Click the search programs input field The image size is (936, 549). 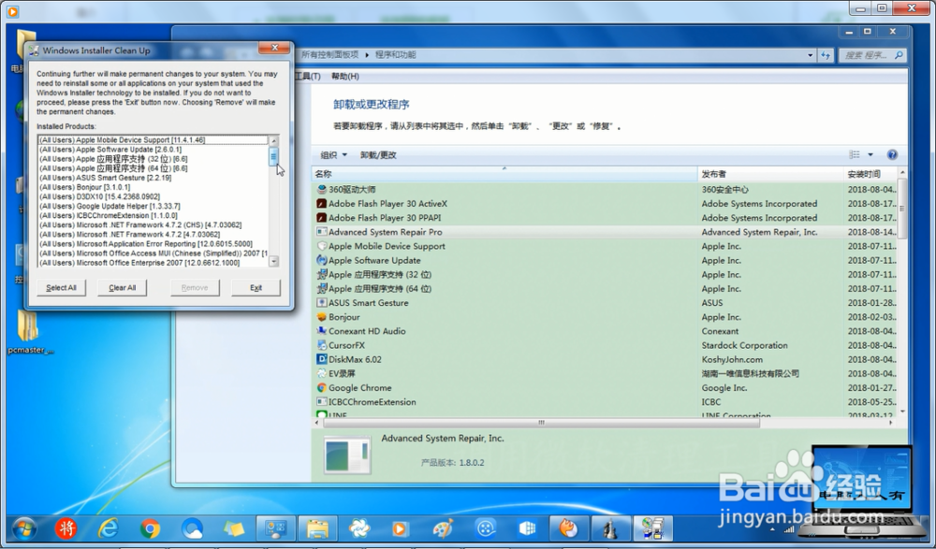click(x=873, y=55)
